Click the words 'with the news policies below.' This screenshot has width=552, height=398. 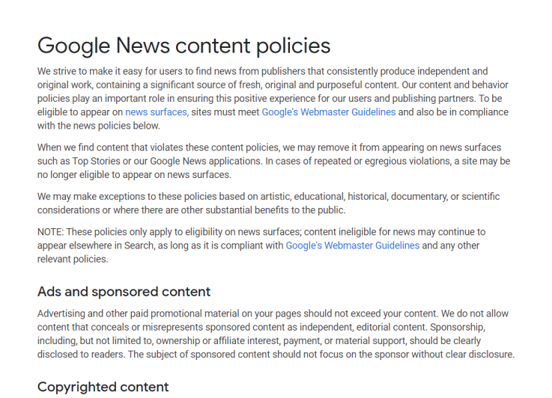coord(99,126)
